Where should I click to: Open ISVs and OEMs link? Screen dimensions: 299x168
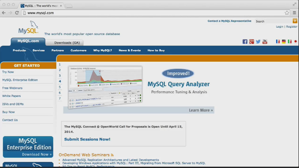click(13, 104)
